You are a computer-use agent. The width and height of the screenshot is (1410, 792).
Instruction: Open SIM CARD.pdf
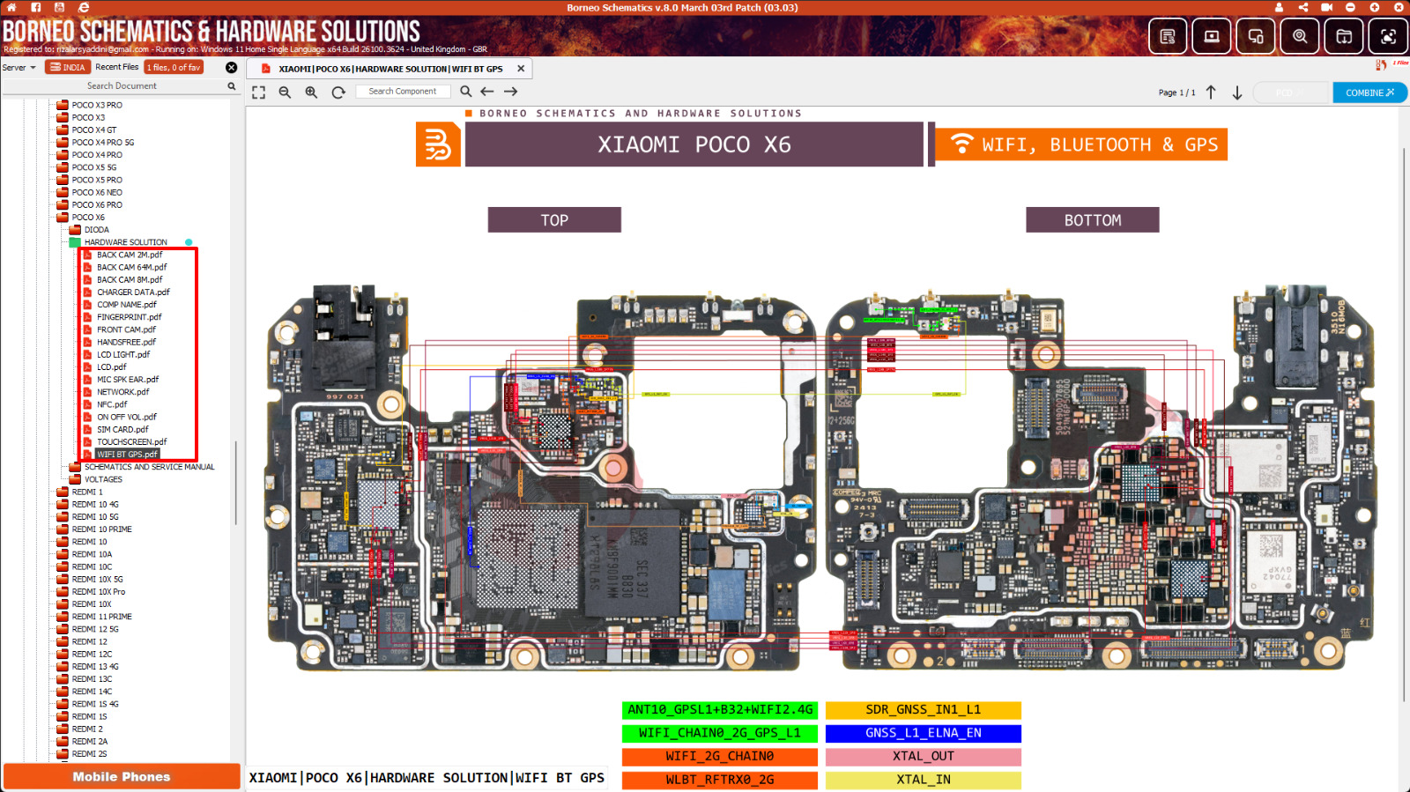122,430
